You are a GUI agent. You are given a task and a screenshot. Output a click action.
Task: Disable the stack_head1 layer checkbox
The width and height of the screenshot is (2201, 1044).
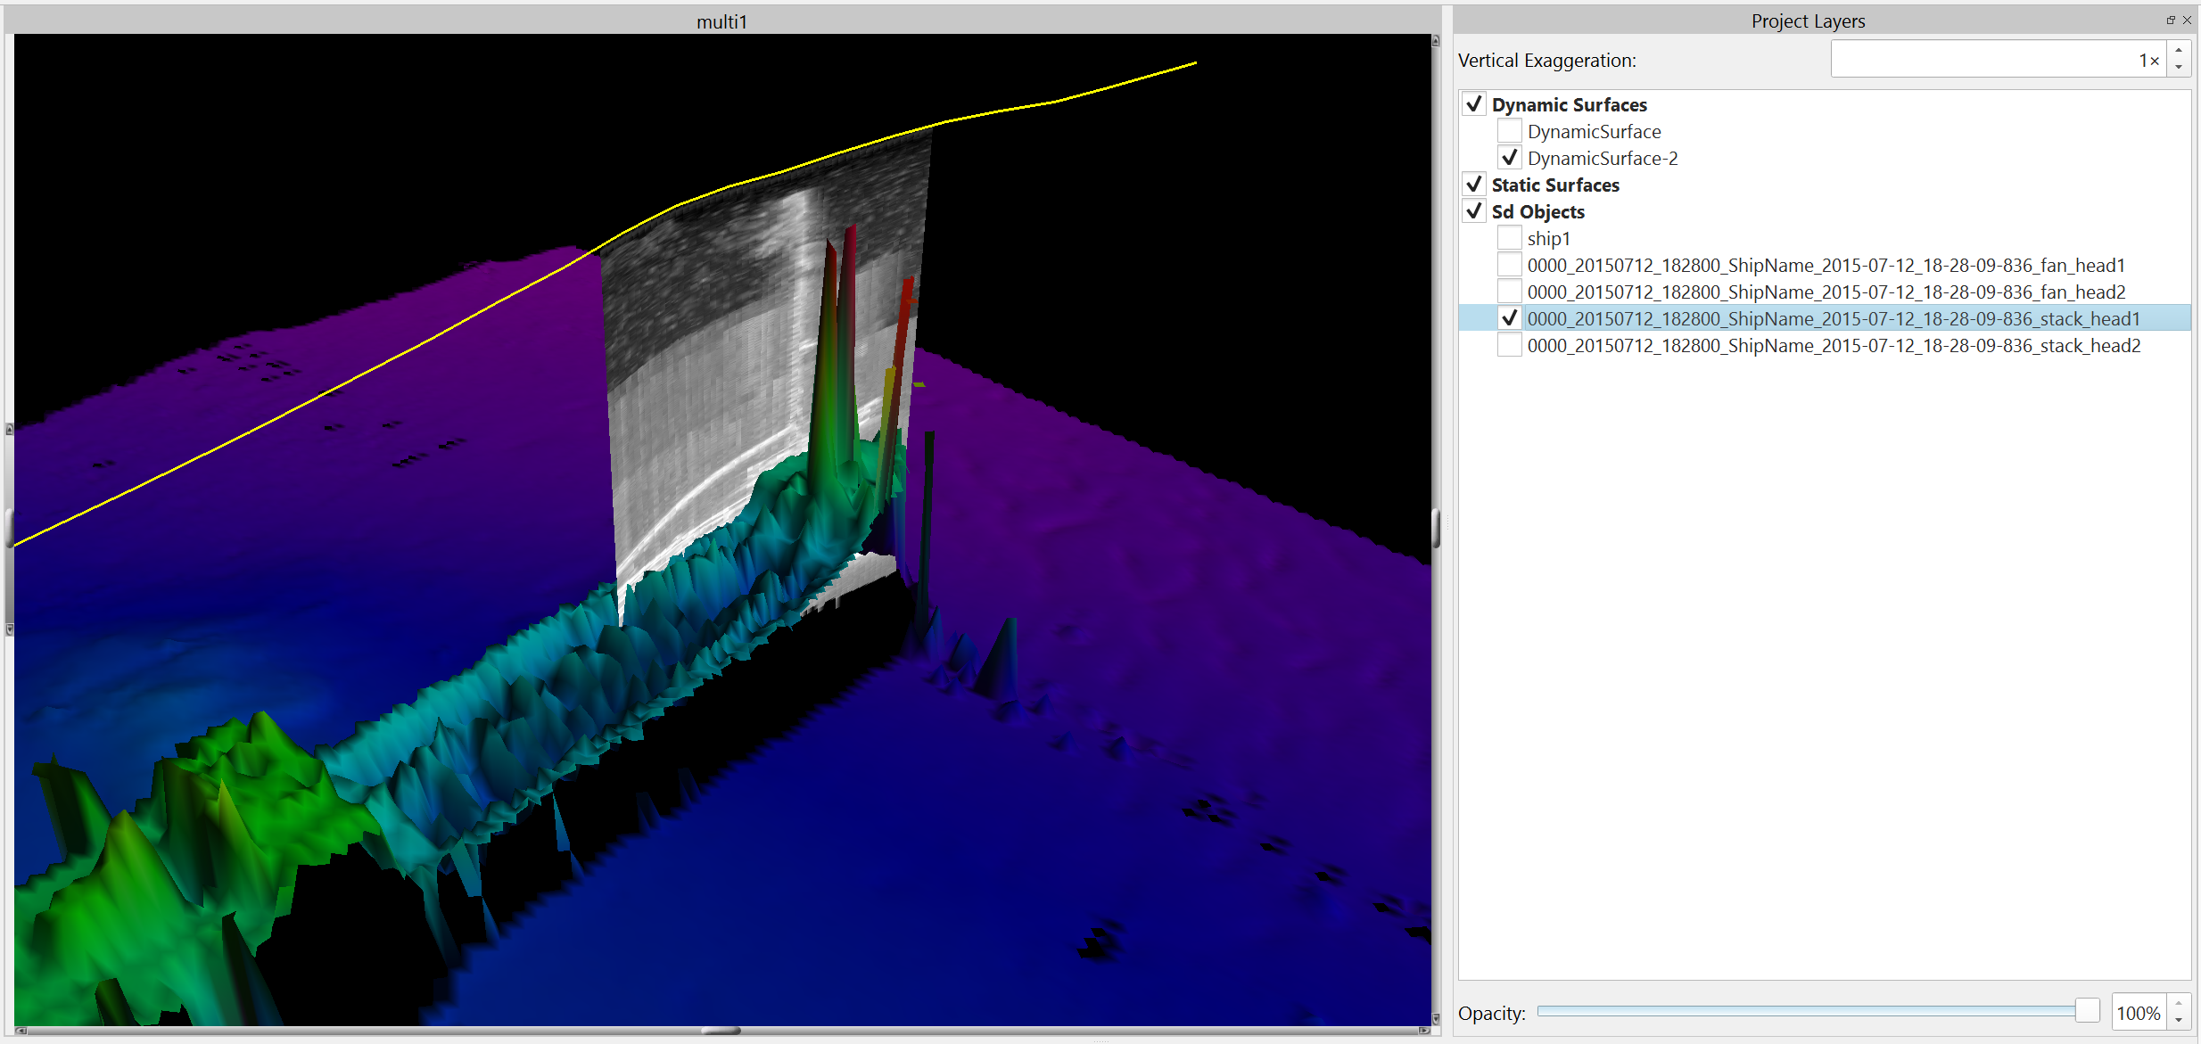pos(1509,318)
